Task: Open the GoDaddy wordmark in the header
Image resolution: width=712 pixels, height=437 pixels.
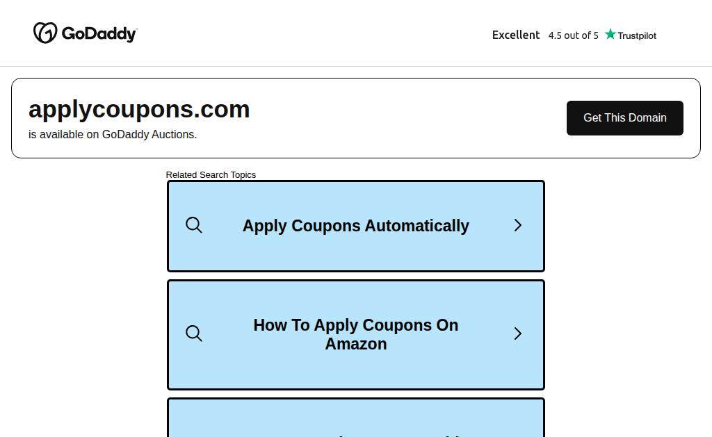Action: pos(99,33)
